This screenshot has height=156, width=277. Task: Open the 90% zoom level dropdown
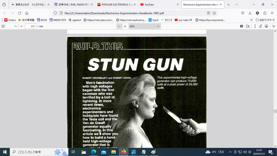pos(145,26)
